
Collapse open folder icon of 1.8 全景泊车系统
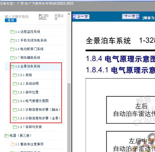[12, 66]
